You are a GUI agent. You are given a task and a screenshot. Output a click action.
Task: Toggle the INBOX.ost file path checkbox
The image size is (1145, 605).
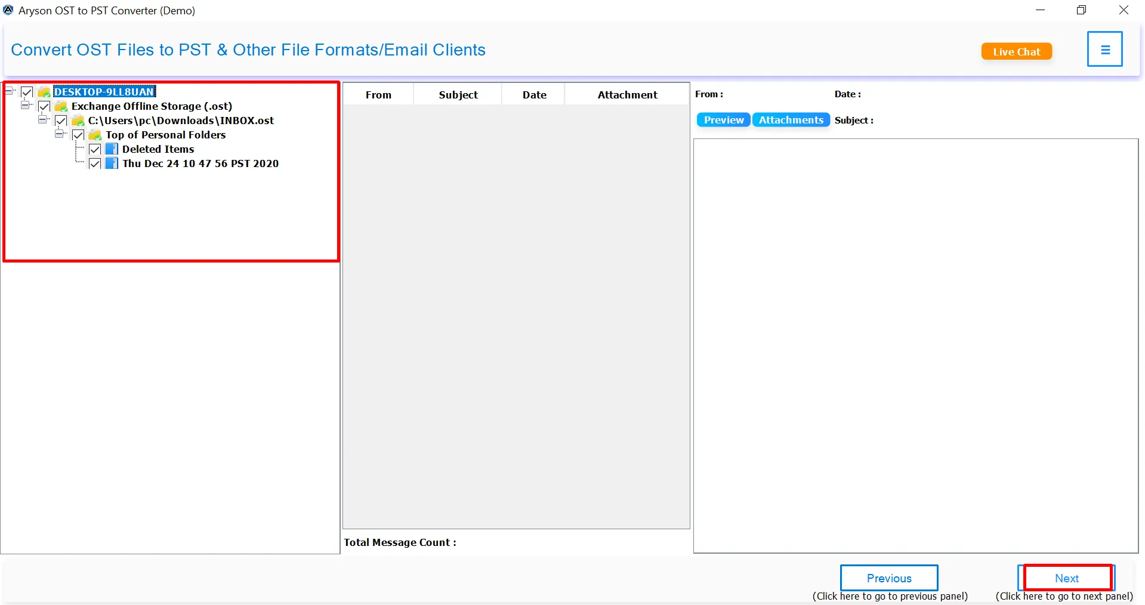[x=61, y=121]
